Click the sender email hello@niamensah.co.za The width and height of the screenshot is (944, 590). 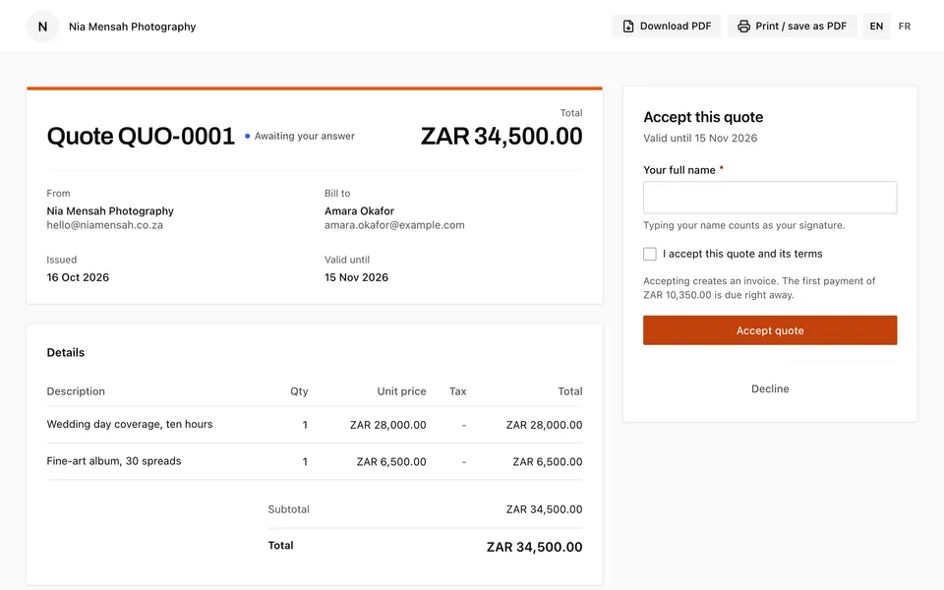point(105,225)
